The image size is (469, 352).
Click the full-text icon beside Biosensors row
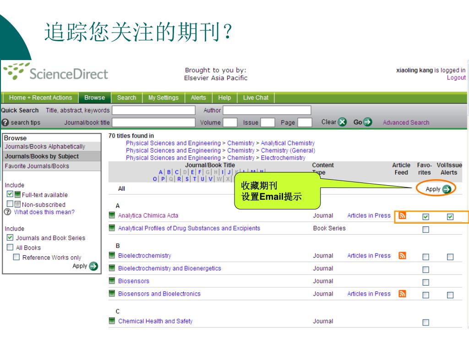tap(112, 281)
